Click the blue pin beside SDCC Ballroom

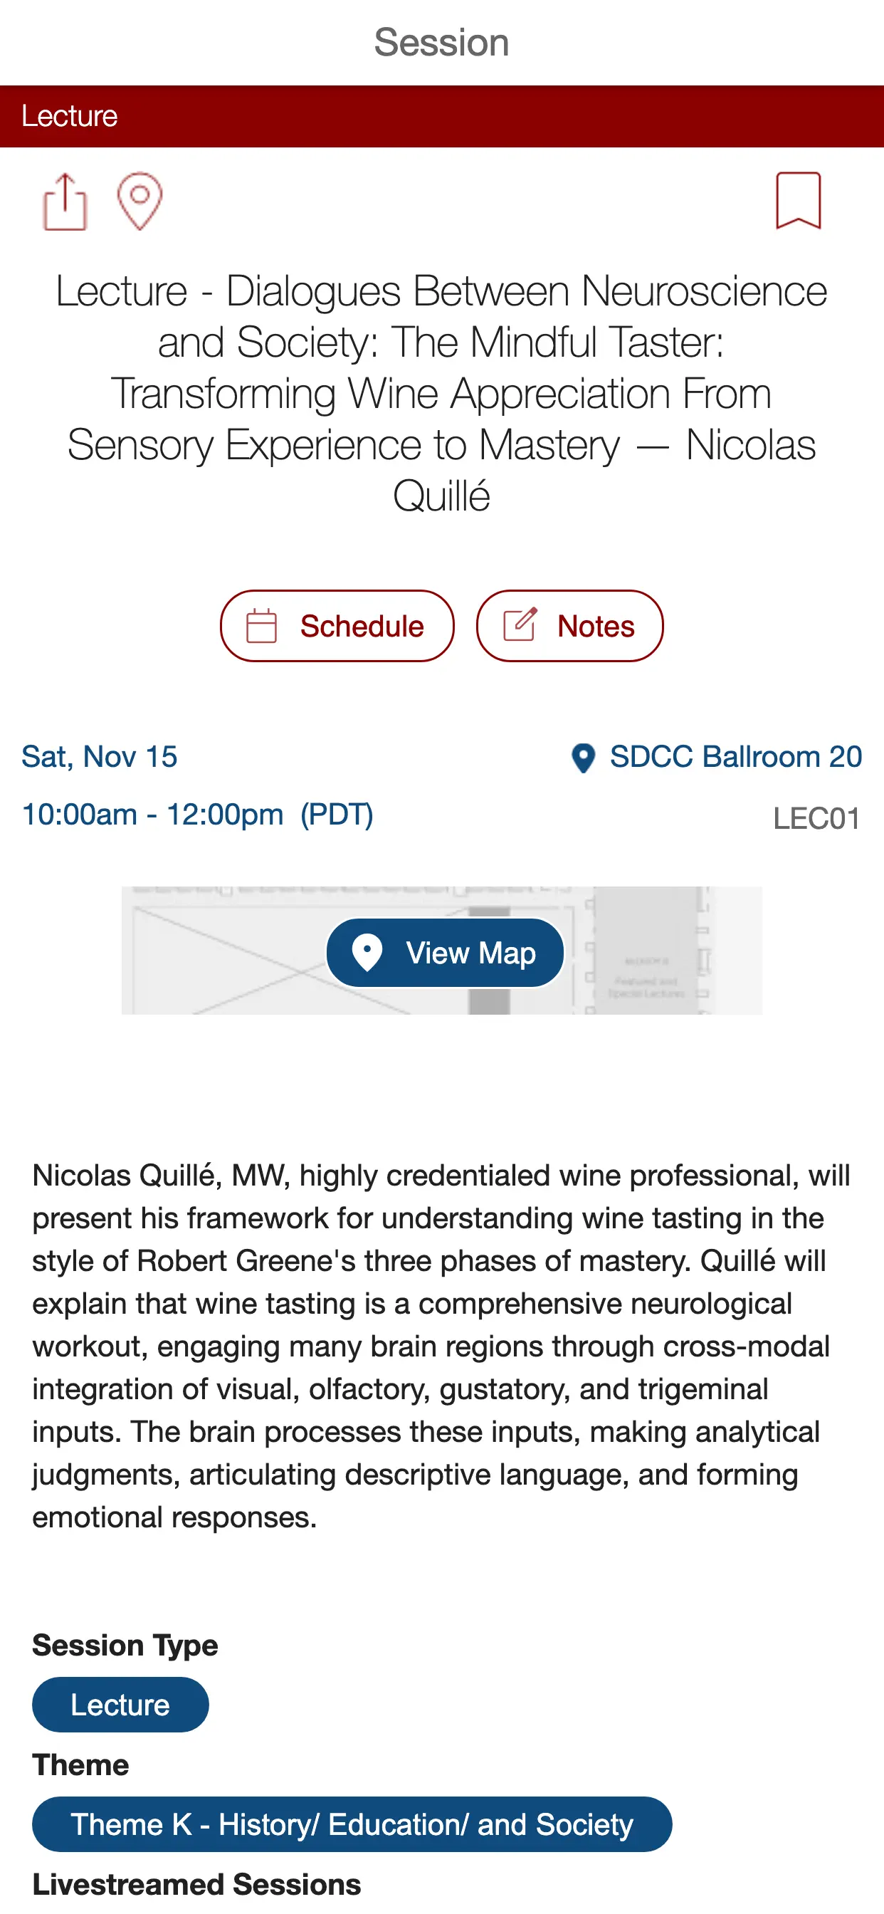(583, 758)
